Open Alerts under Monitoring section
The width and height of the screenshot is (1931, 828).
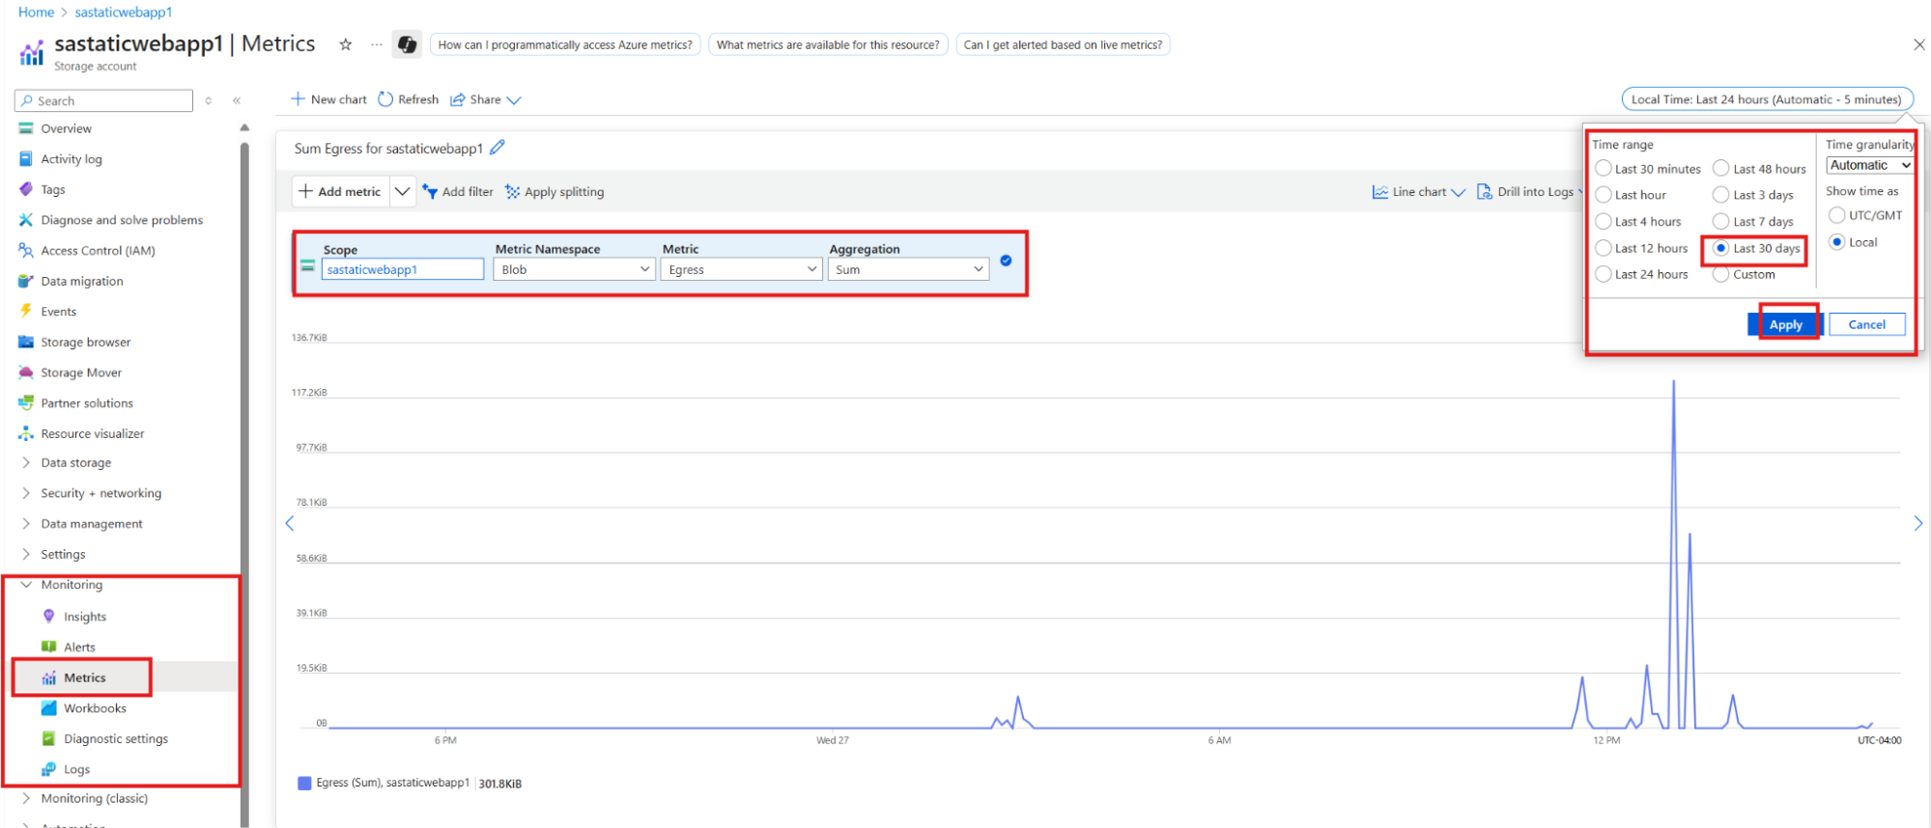point(79,648)
